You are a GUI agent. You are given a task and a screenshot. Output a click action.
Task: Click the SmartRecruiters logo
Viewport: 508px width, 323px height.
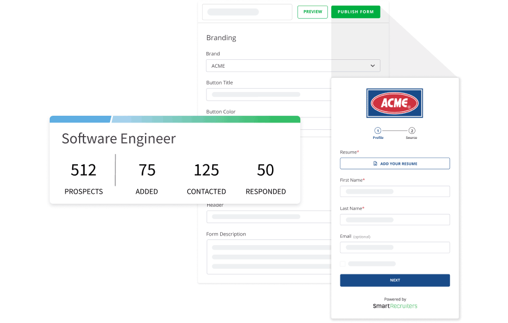point(395,305)
